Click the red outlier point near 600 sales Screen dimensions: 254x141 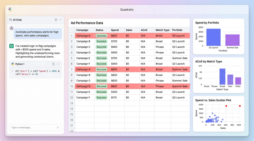pos(226,106)
